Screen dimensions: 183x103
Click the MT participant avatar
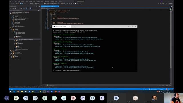(35, 98)
